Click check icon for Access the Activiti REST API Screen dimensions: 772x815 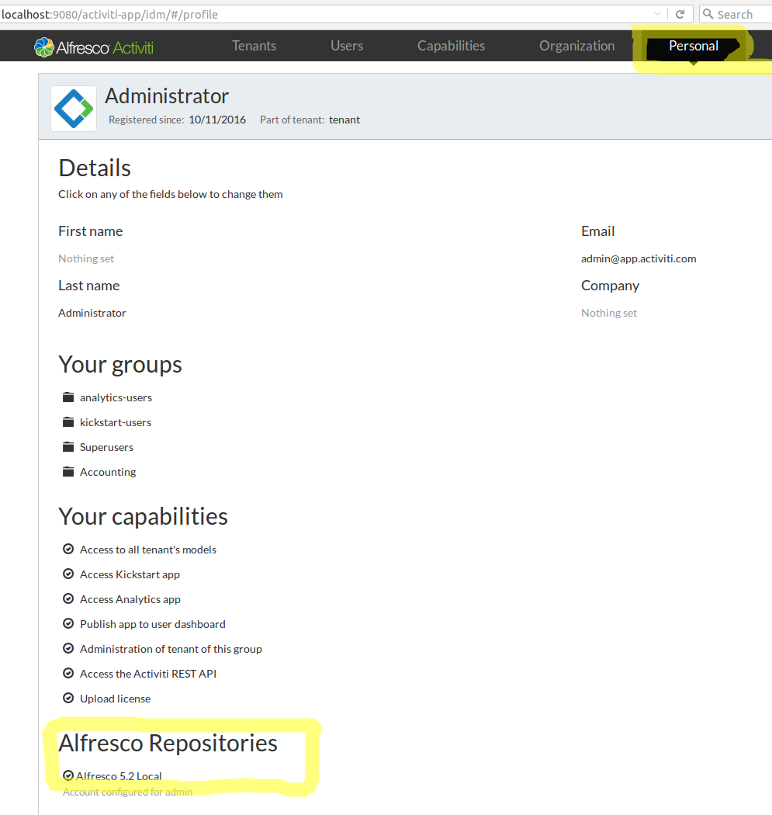pyautogui.click(x=68, y=673)
